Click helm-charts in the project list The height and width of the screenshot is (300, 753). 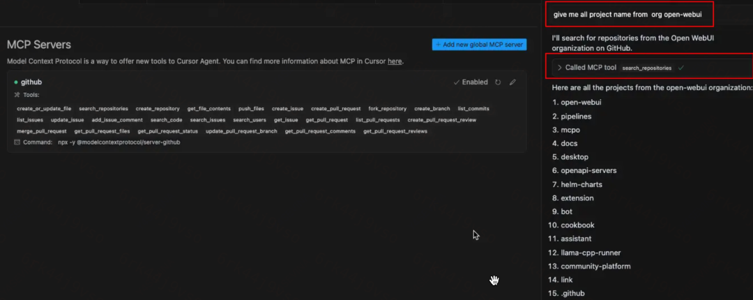click(581, 184)
